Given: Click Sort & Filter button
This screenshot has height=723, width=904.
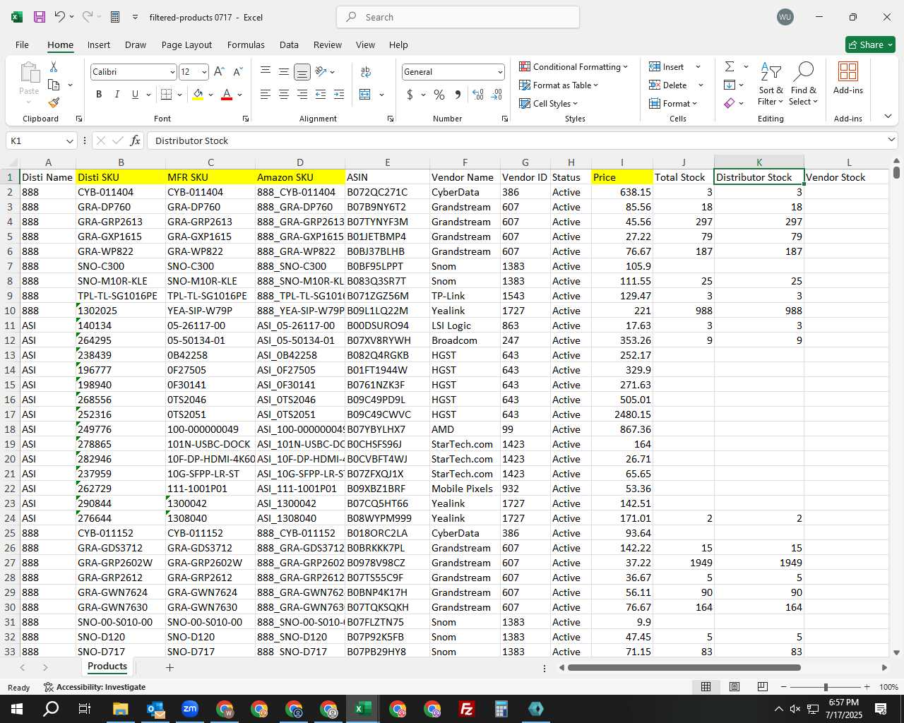Looking at the screenshot, I should coord(771,83).
